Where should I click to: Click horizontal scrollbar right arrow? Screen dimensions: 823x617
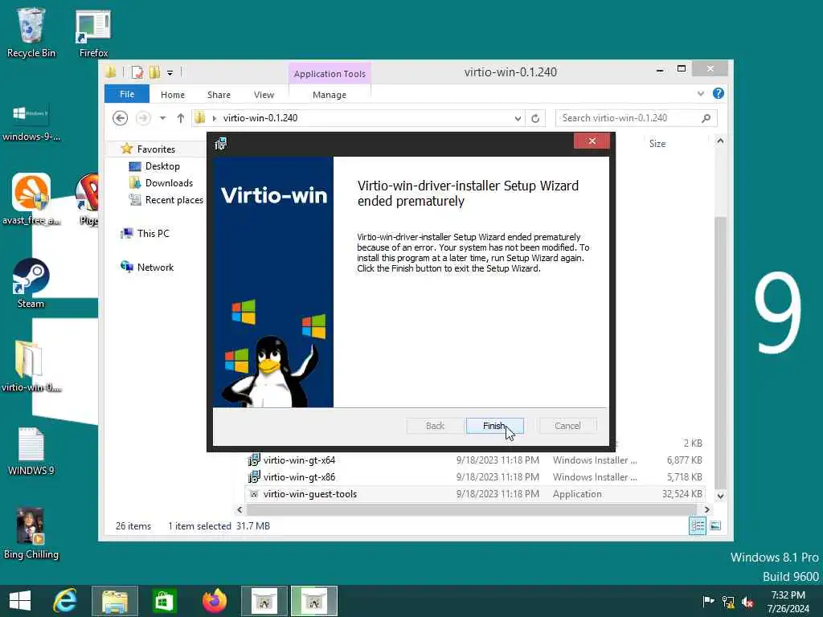pos(707,509)
